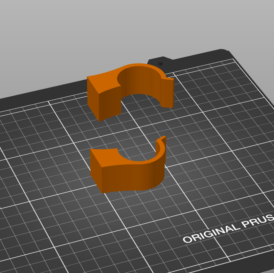This screenshot has height=273, width=274.
Task: Select the lower orange clamp model
Action: point(128,165)
